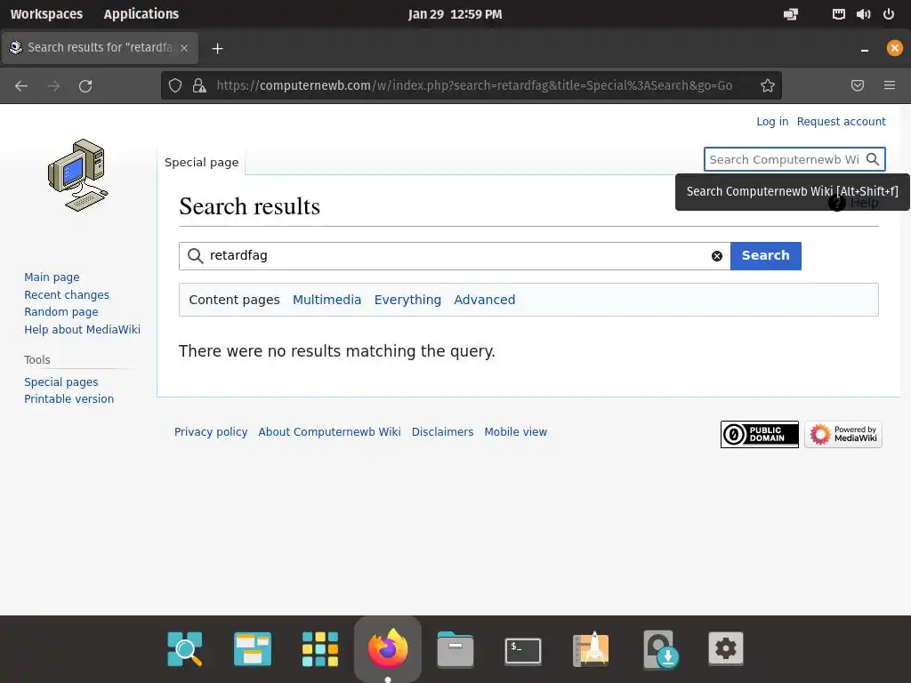The width and height of the screenshot is (911, 683).
Task: Go to the Main page link
Action: tap(52, 277)
